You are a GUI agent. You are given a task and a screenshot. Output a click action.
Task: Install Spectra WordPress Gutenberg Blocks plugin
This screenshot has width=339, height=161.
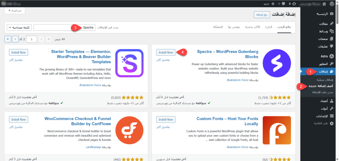pyautogui.click(x=166, y=52)
